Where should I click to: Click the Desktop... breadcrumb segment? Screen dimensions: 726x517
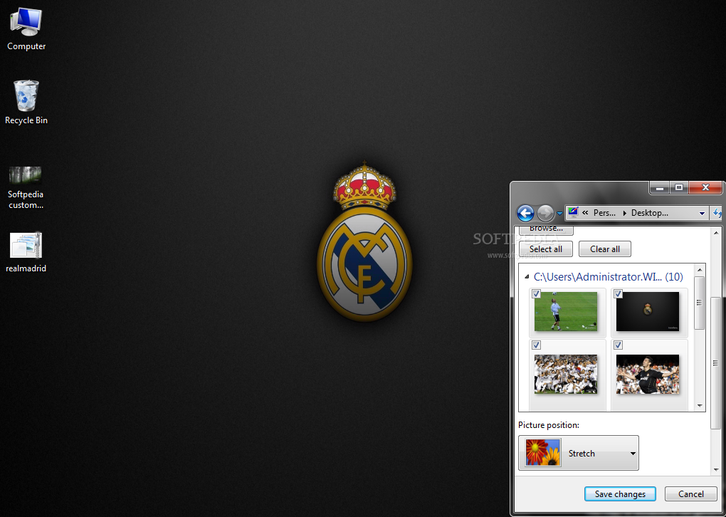(650, 213)
